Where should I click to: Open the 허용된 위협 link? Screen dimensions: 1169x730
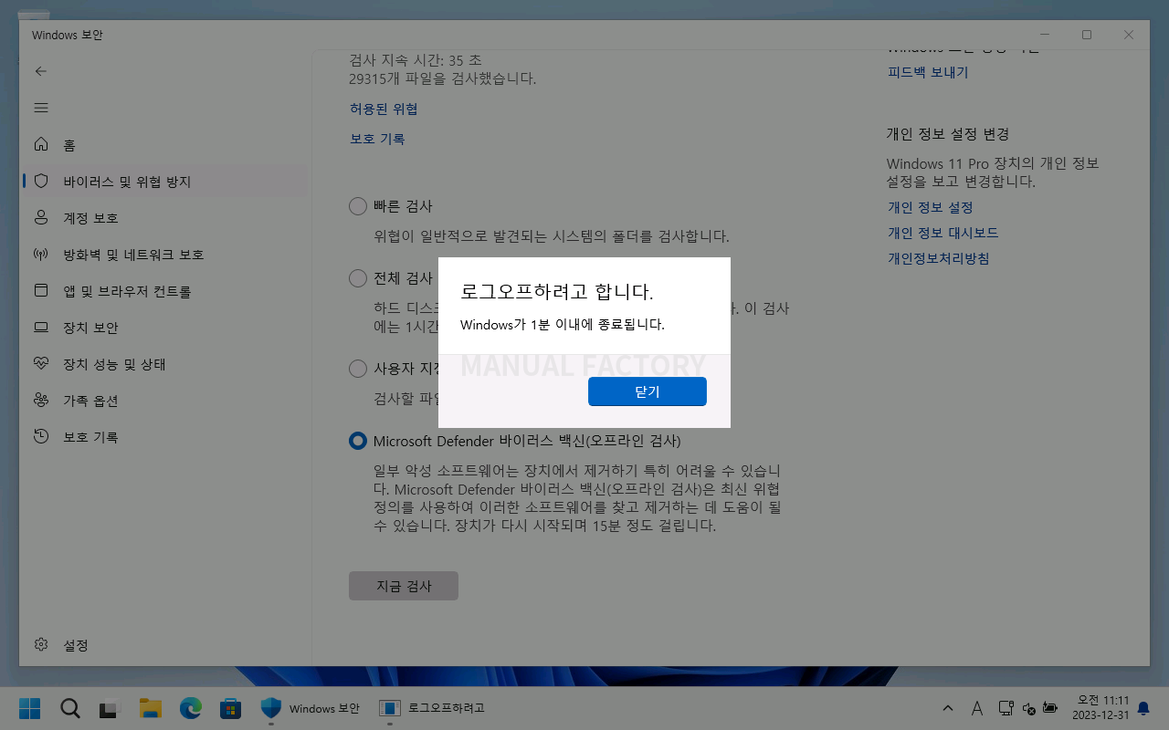pyautogui.click(x=384, y=109)
